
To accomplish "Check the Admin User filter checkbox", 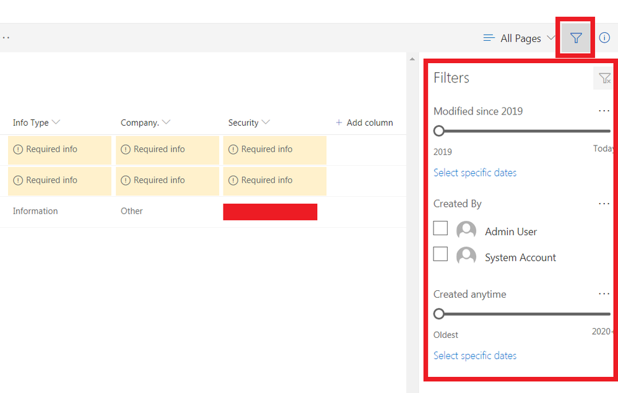I will tap(440, 229).
